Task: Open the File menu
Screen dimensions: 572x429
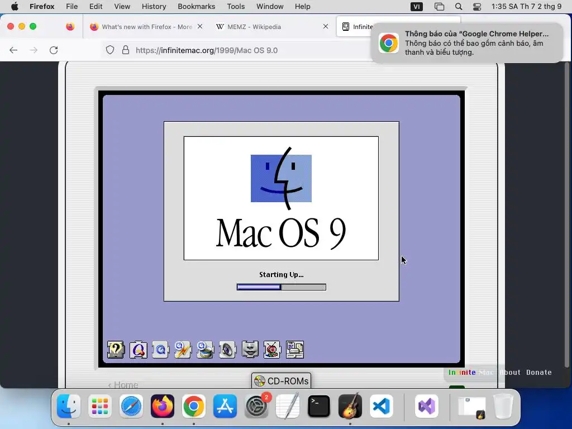Action: [72, 7]
